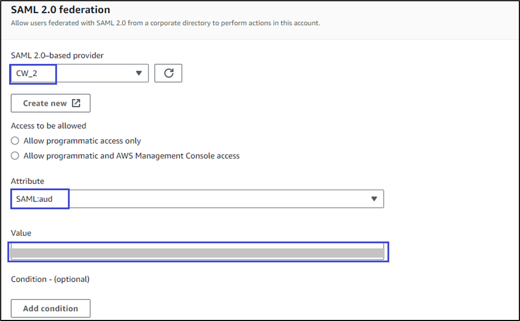The image size is (520, 321).
Task: Click the Attribute field label
Action: pyautogui.click(x=28, y=181)
